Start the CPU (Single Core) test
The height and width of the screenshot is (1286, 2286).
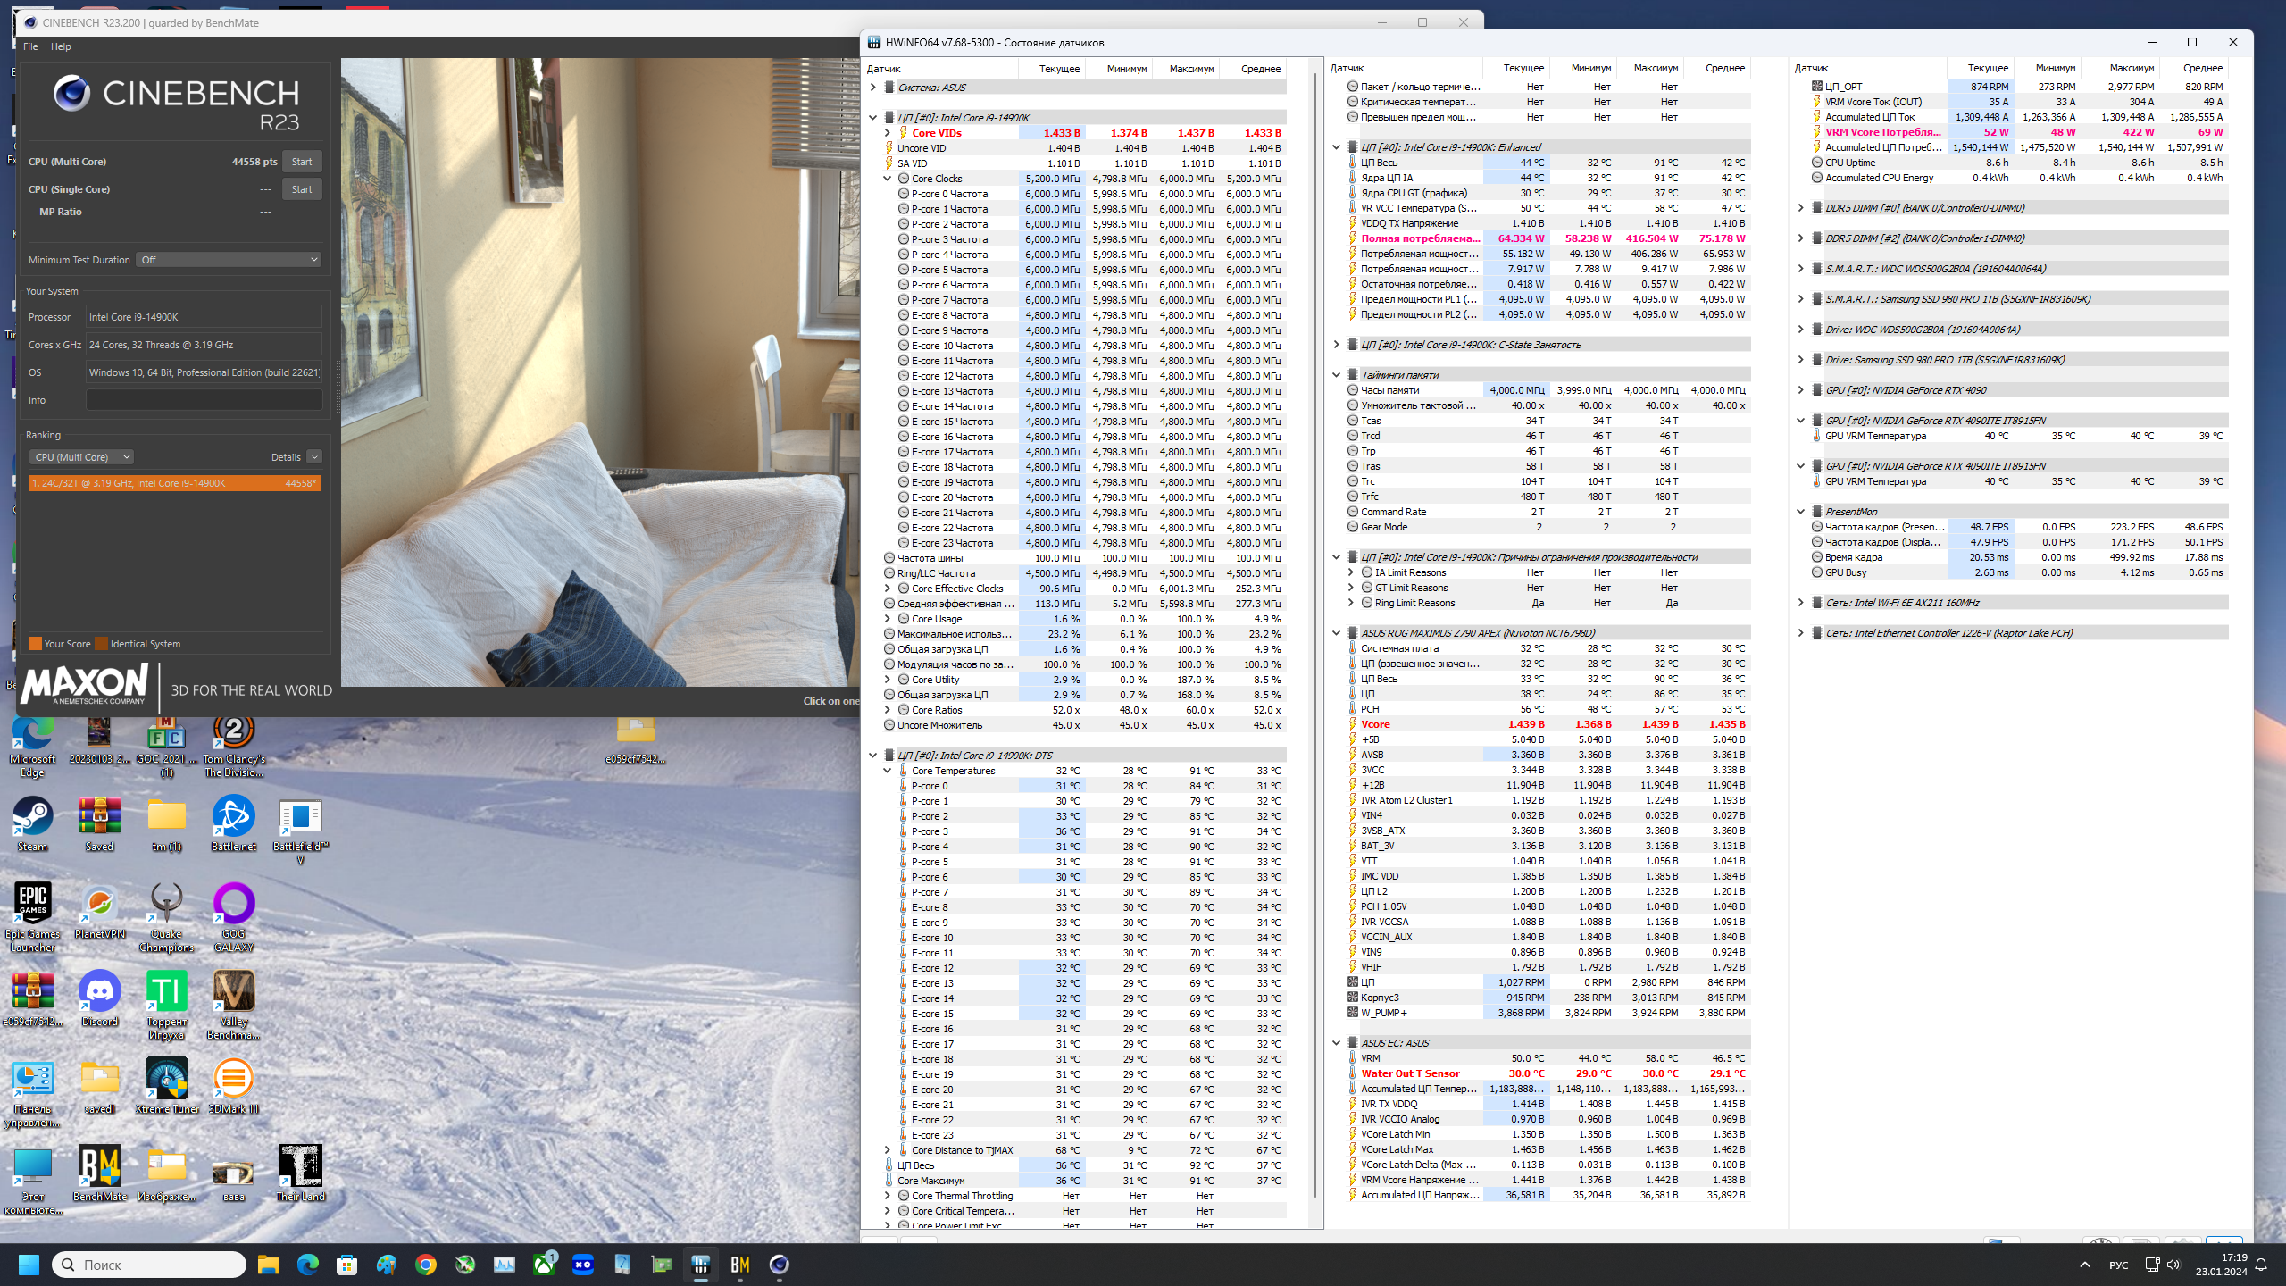(302, 189)
